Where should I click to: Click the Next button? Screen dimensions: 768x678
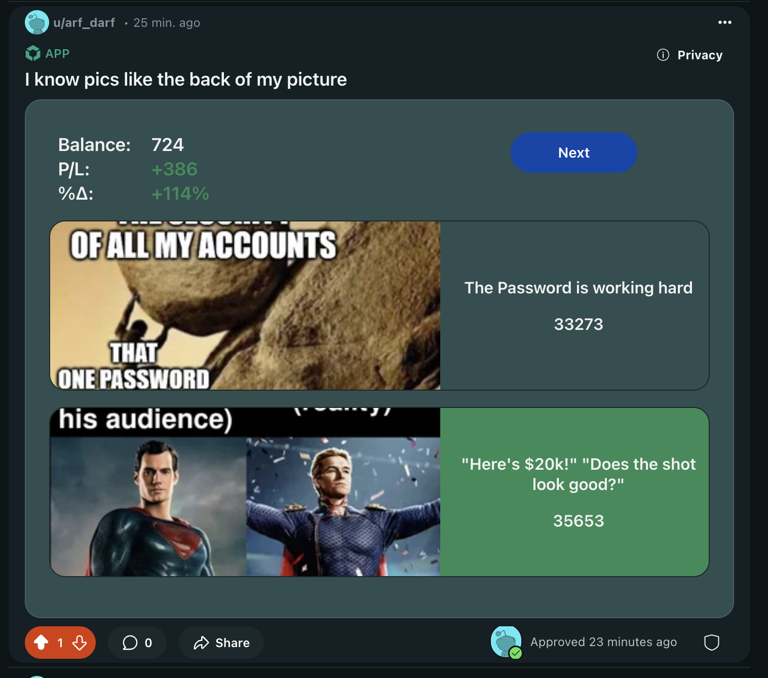point(573,153)
